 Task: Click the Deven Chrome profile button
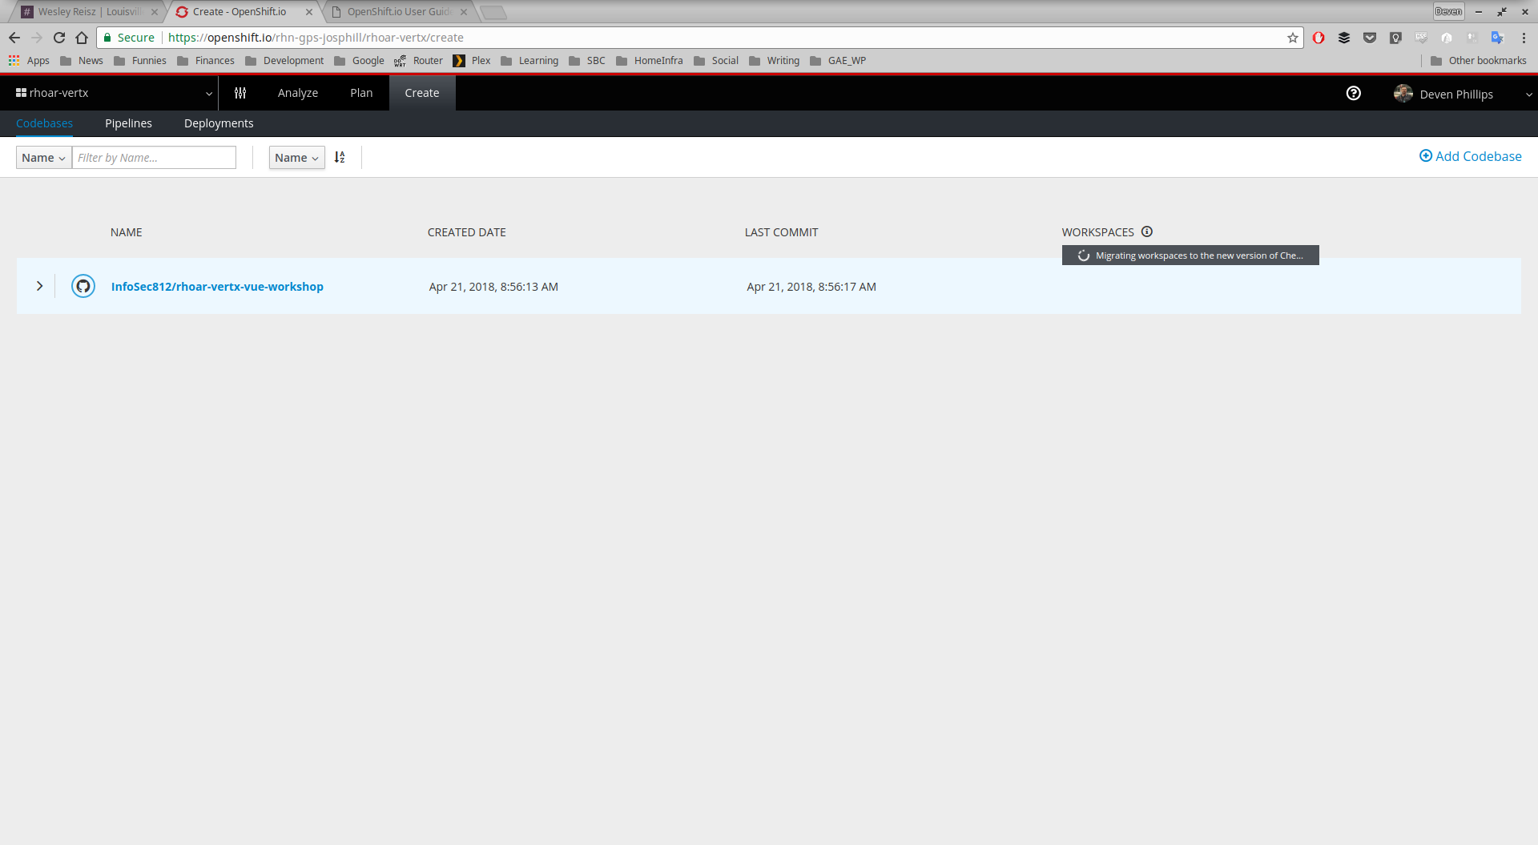[1448, 11]
